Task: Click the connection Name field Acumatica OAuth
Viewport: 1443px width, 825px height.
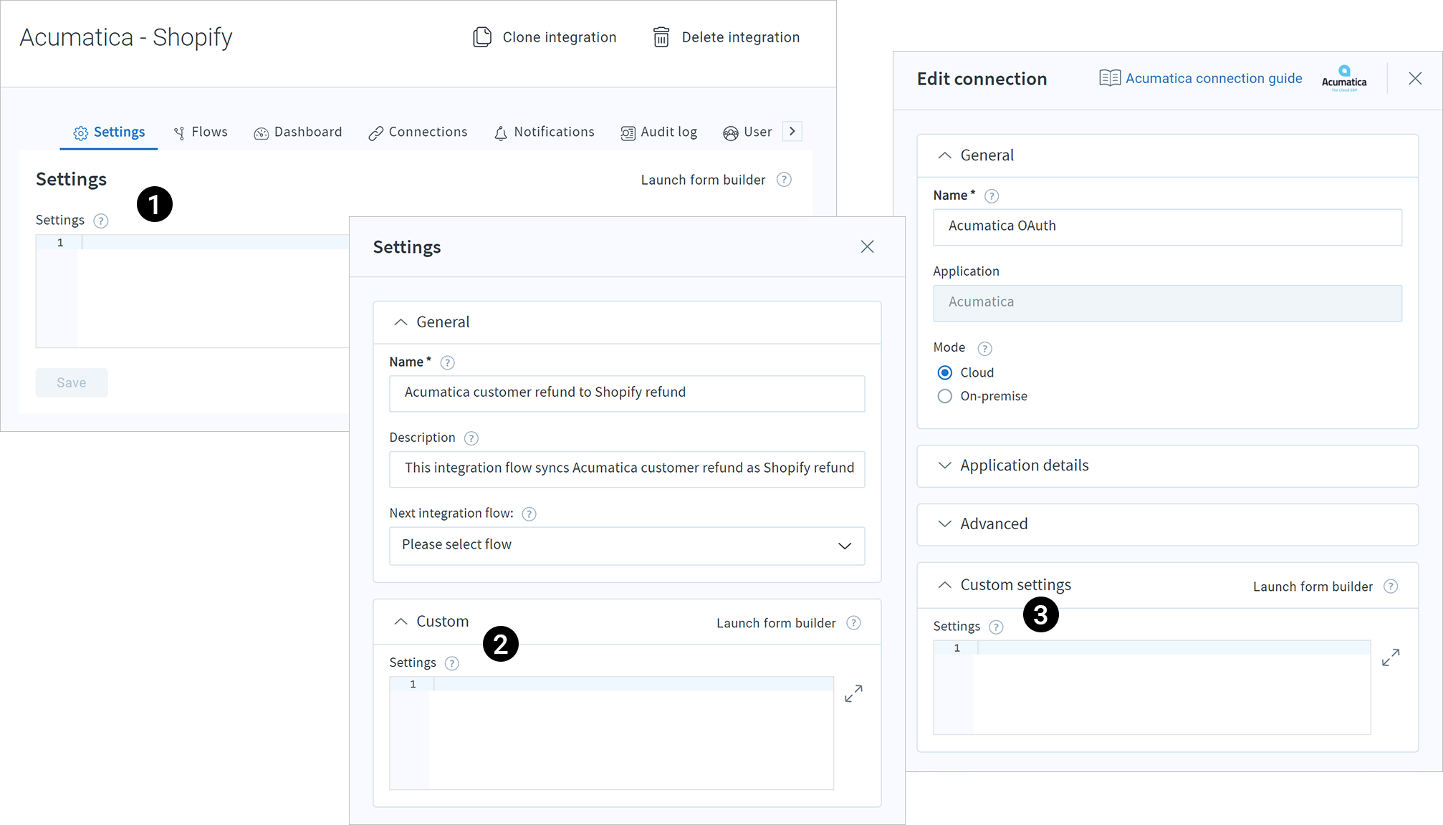Action: click(1167, 227)
